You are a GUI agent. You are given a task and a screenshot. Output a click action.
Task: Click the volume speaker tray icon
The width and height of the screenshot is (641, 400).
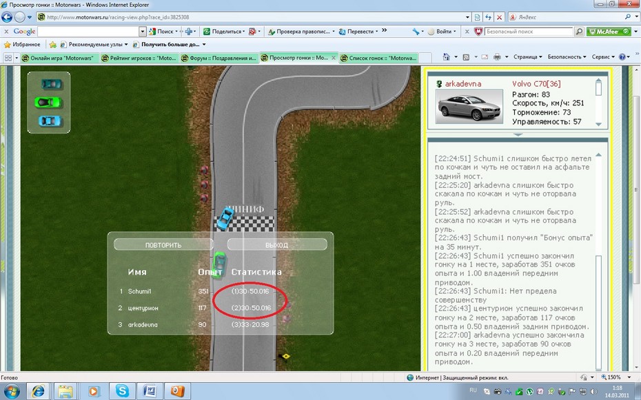[x=593, y=392]
